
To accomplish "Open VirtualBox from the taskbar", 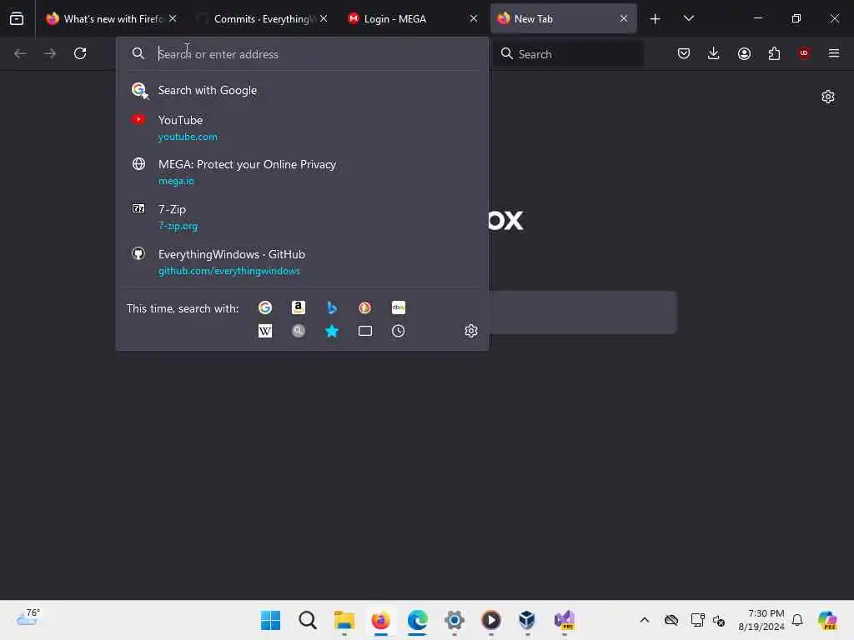I will pyautogui.click(x=527, y=620).
